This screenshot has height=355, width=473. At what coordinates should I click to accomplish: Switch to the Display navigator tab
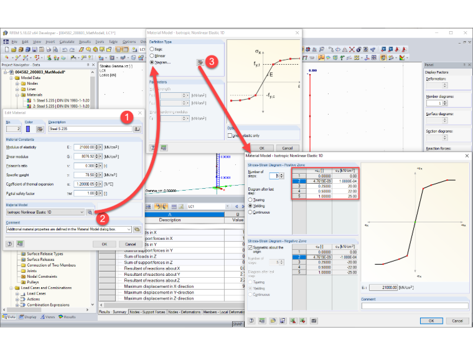pyautogui.click(x=28, y=317)
